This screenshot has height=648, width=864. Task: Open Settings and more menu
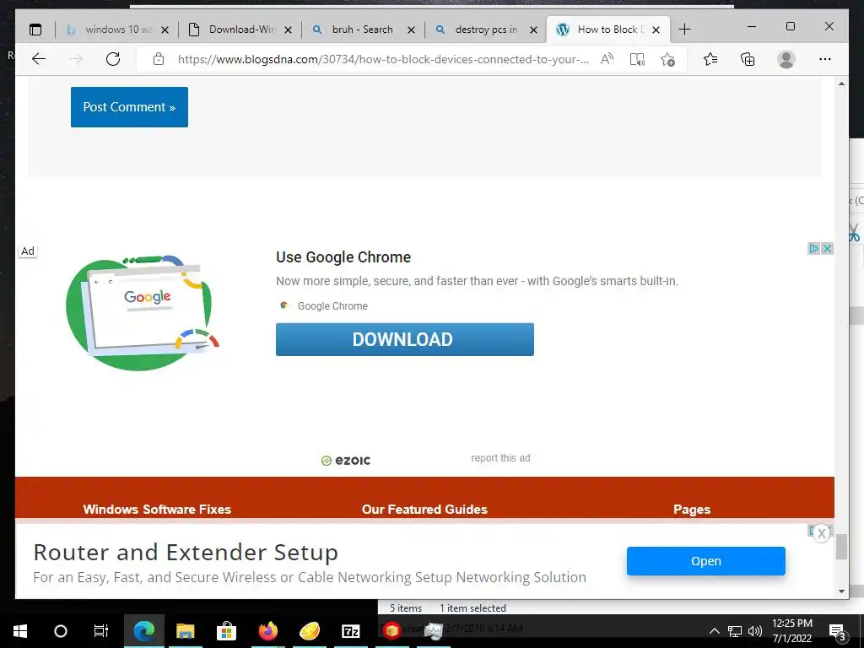point(825,59)
